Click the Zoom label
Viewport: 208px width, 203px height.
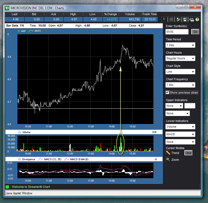click(x=175, y=160)
